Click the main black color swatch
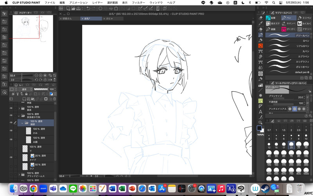The height and width of the screenshot is (196, 313). click(259, 128)
